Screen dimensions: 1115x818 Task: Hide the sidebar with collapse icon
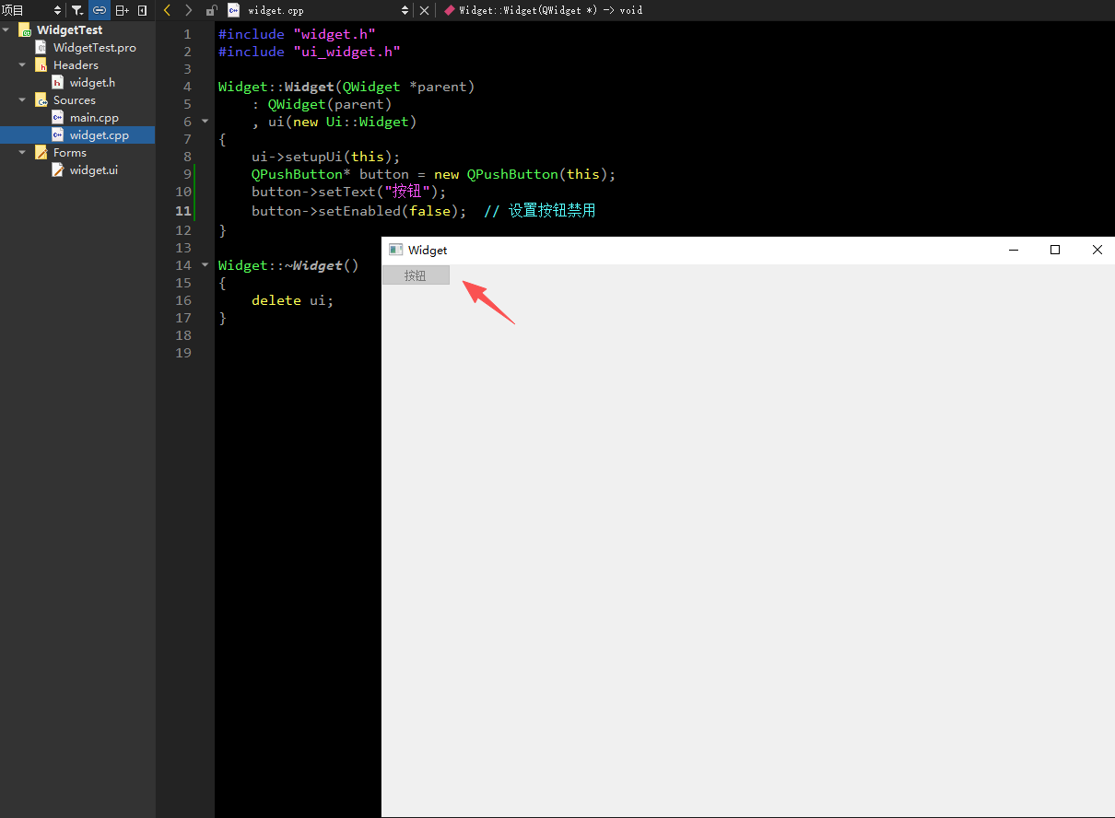[142, 10]
